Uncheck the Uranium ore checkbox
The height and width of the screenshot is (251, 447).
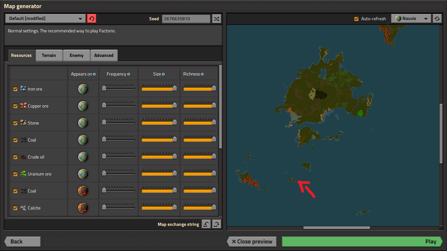pyautogui.click(x=15, y=174)
